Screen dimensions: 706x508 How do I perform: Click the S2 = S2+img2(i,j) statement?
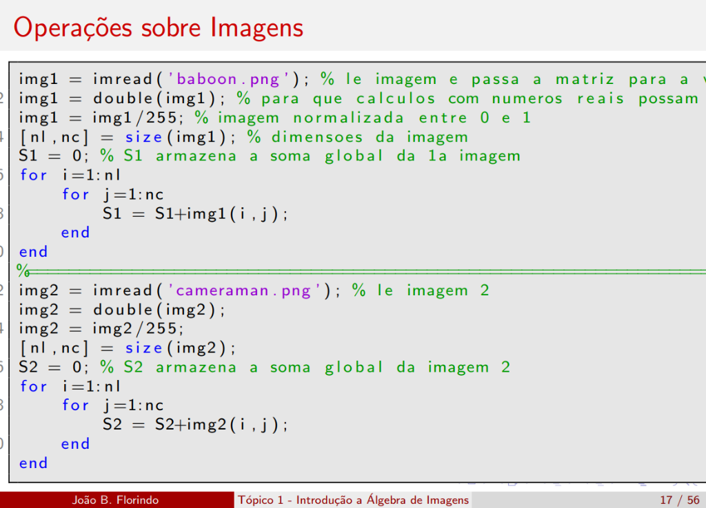pos(195,425)
